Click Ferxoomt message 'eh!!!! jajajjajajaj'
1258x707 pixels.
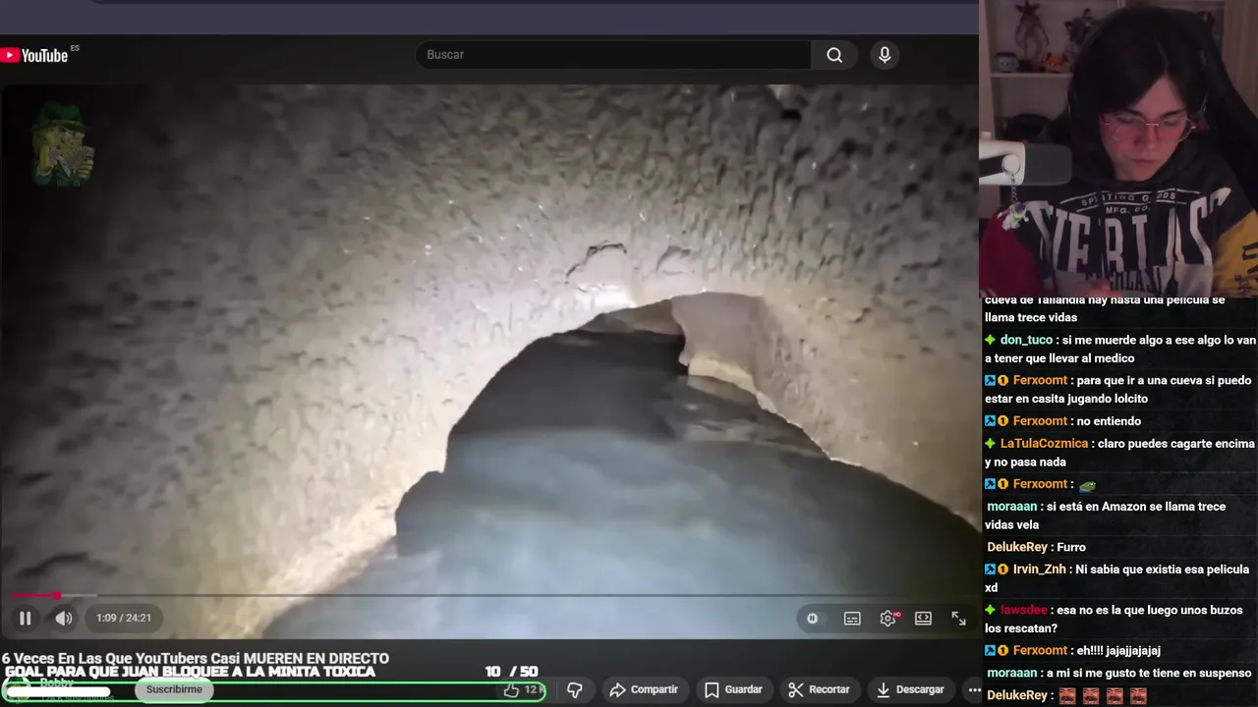[x=1118, y=651]
